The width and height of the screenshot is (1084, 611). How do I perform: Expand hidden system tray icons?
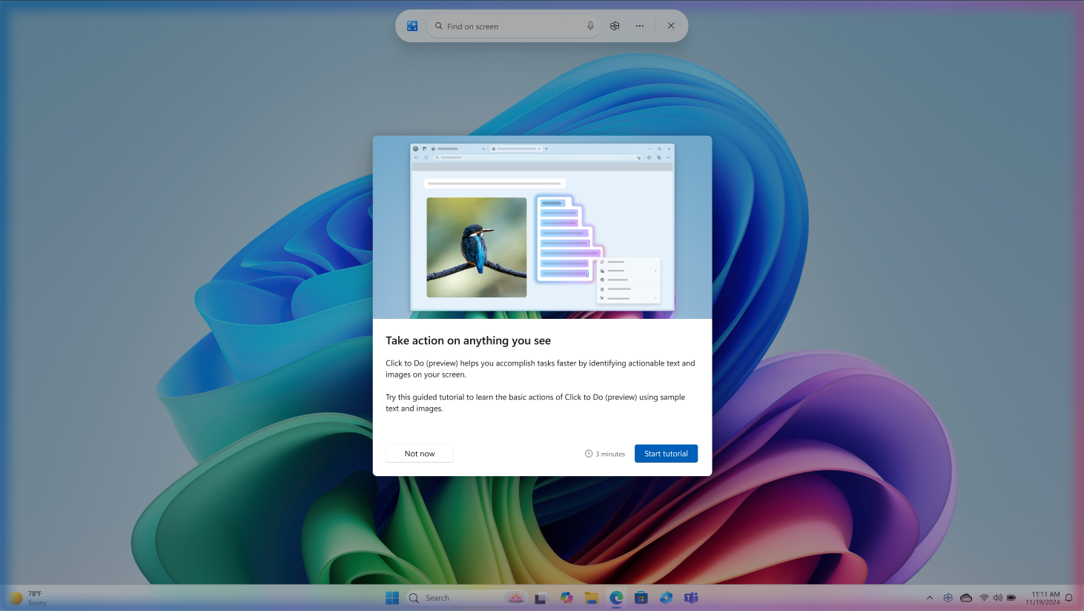coord(930,597)
